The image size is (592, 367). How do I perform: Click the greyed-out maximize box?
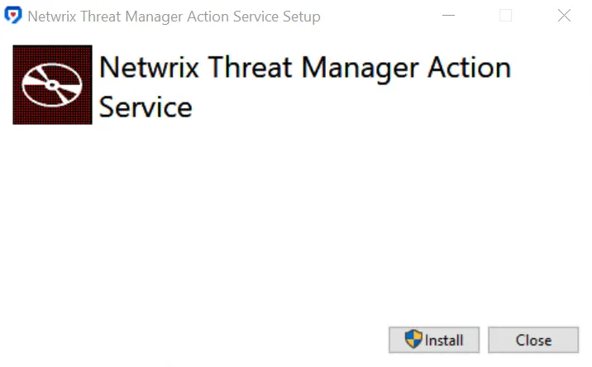(x=505, y=16)
